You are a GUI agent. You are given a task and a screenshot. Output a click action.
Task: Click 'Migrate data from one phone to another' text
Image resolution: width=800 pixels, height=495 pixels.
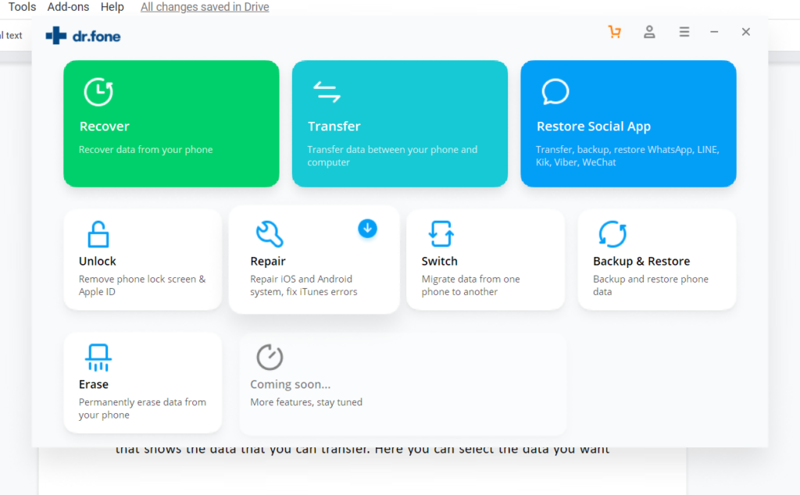coord(470,286)
